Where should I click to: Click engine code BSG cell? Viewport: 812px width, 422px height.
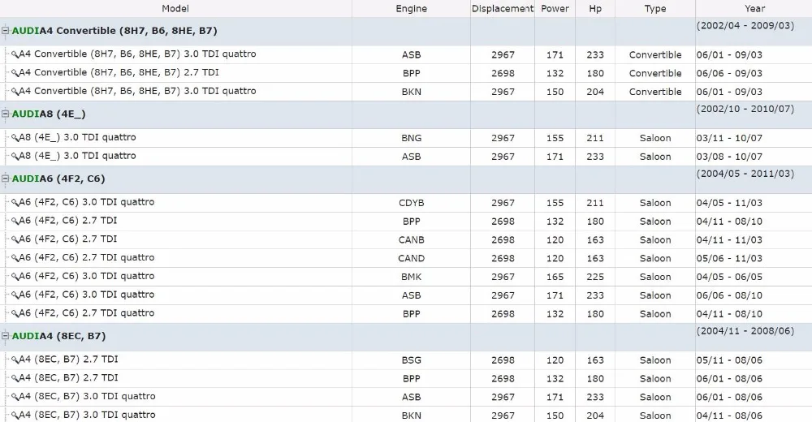tap(411, 360)
